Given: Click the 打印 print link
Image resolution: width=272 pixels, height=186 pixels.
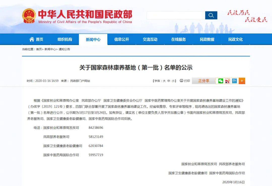Looking at the screenshot, I should coord(187,81).
